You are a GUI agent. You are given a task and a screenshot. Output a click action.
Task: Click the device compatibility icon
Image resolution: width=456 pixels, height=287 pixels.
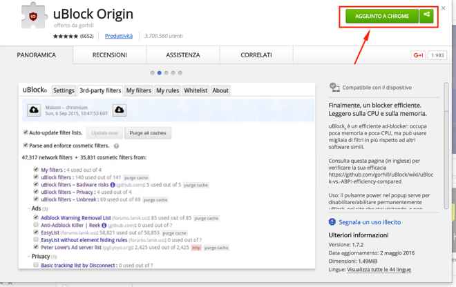334,87
